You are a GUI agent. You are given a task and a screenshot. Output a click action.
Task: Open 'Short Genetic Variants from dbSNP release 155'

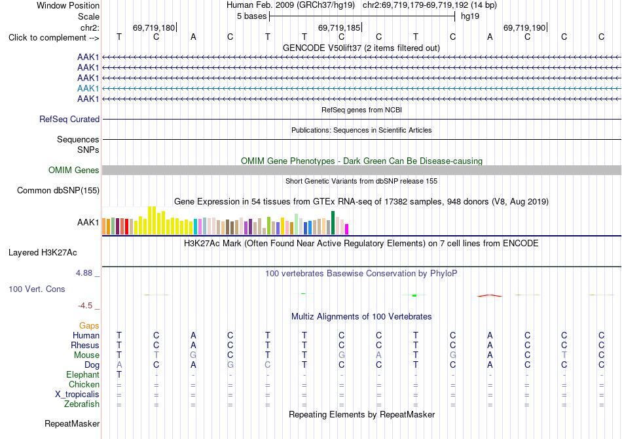(361, 181)
